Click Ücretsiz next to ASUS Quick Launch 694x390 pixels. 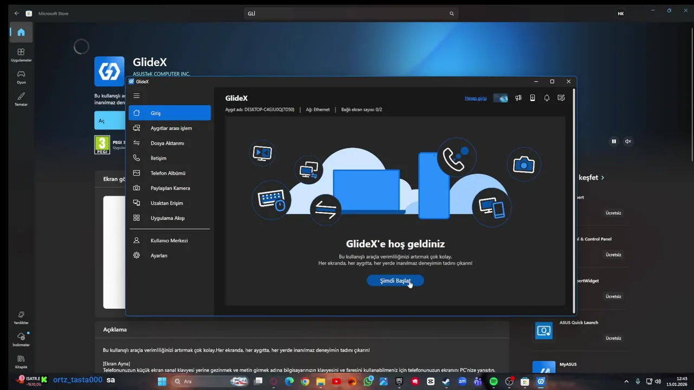coord(613,338)
